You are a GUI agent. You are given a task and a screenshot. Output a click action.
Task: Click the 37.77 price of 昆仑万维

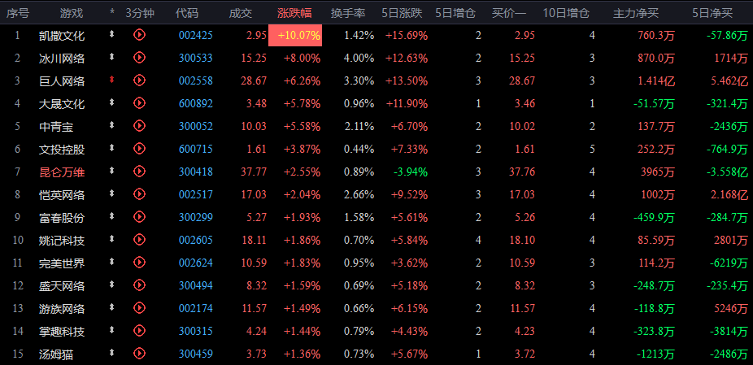point(254,172)
